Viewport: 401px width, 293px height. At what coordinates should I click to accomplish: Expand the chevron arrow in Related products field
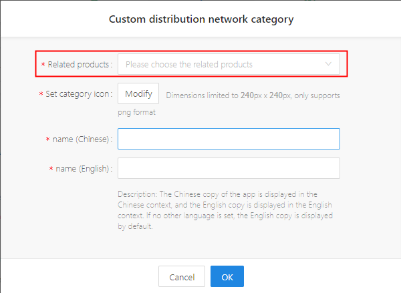[x=328, y=64]
